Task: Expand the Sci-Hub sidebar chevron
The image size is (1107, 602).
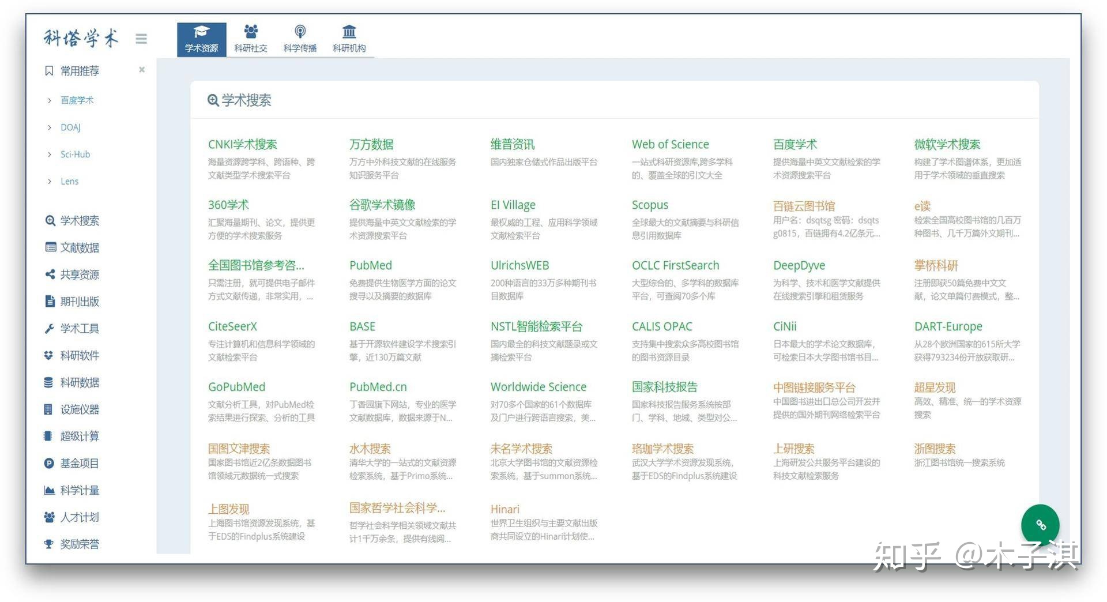Action: pos(50,155)
